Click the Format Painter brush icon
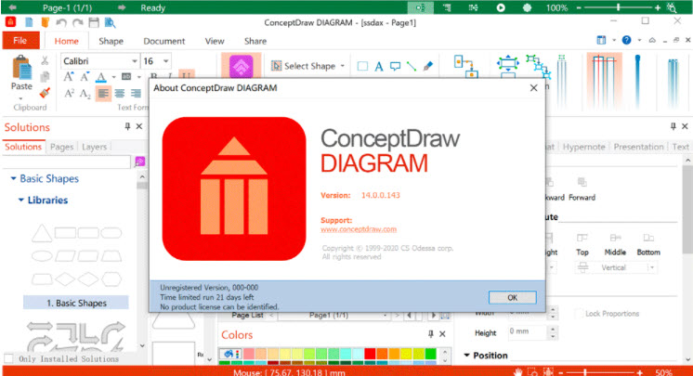This screenshot has height=376, width=693. [x=45, y=93]
